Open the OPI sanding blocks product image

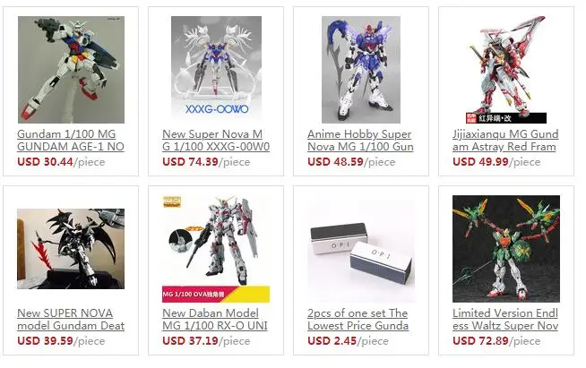pyautogui.click(x=361, y=251)
